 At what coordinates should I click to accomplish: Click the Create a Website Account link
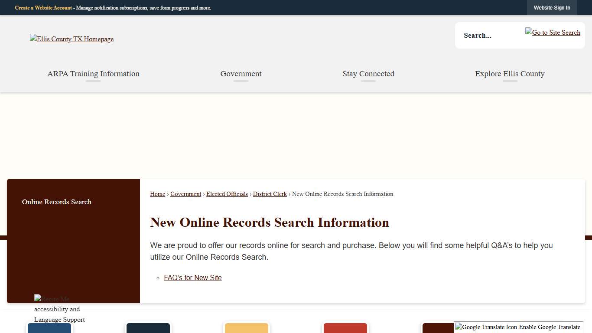[x=43, y=7]
